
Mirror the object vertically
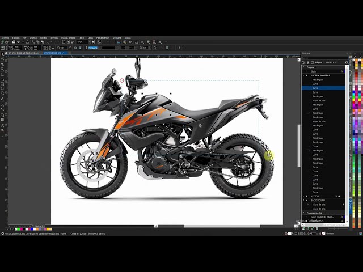tap(81, 48)
